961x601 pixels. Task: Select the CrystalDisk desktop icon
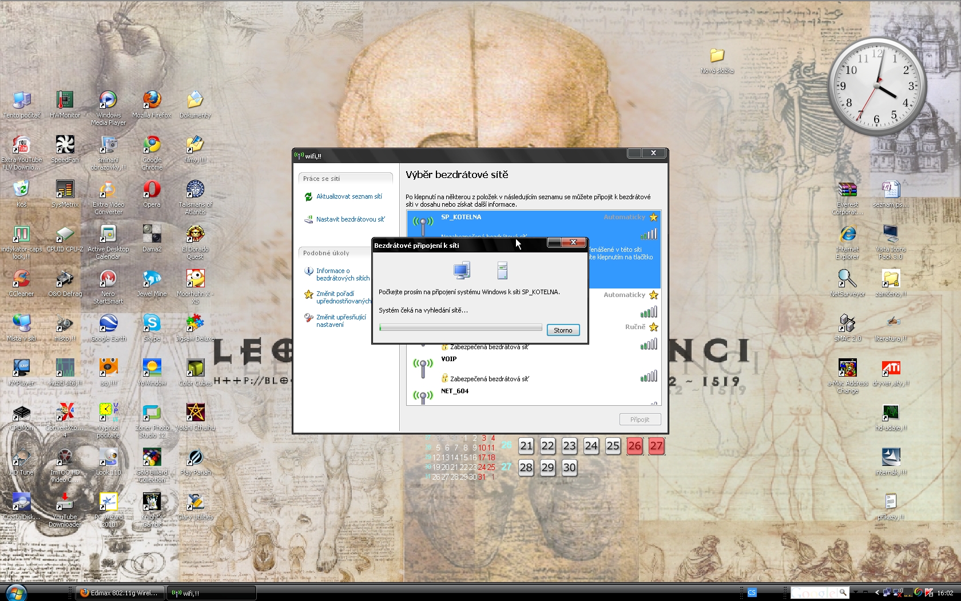coord(21,506)
